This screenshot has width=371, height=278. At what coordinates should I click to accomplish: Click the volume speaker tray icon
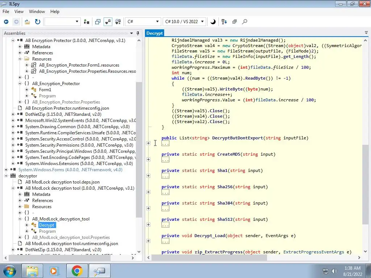(334, 271)
